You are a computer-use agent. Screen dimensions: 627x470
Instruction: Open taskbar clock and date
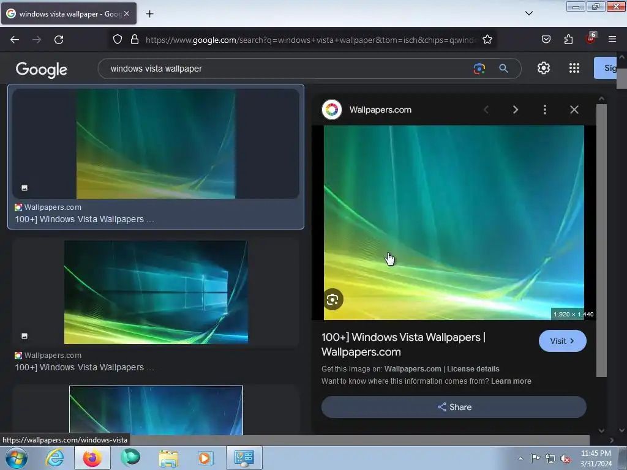point(596,458)
